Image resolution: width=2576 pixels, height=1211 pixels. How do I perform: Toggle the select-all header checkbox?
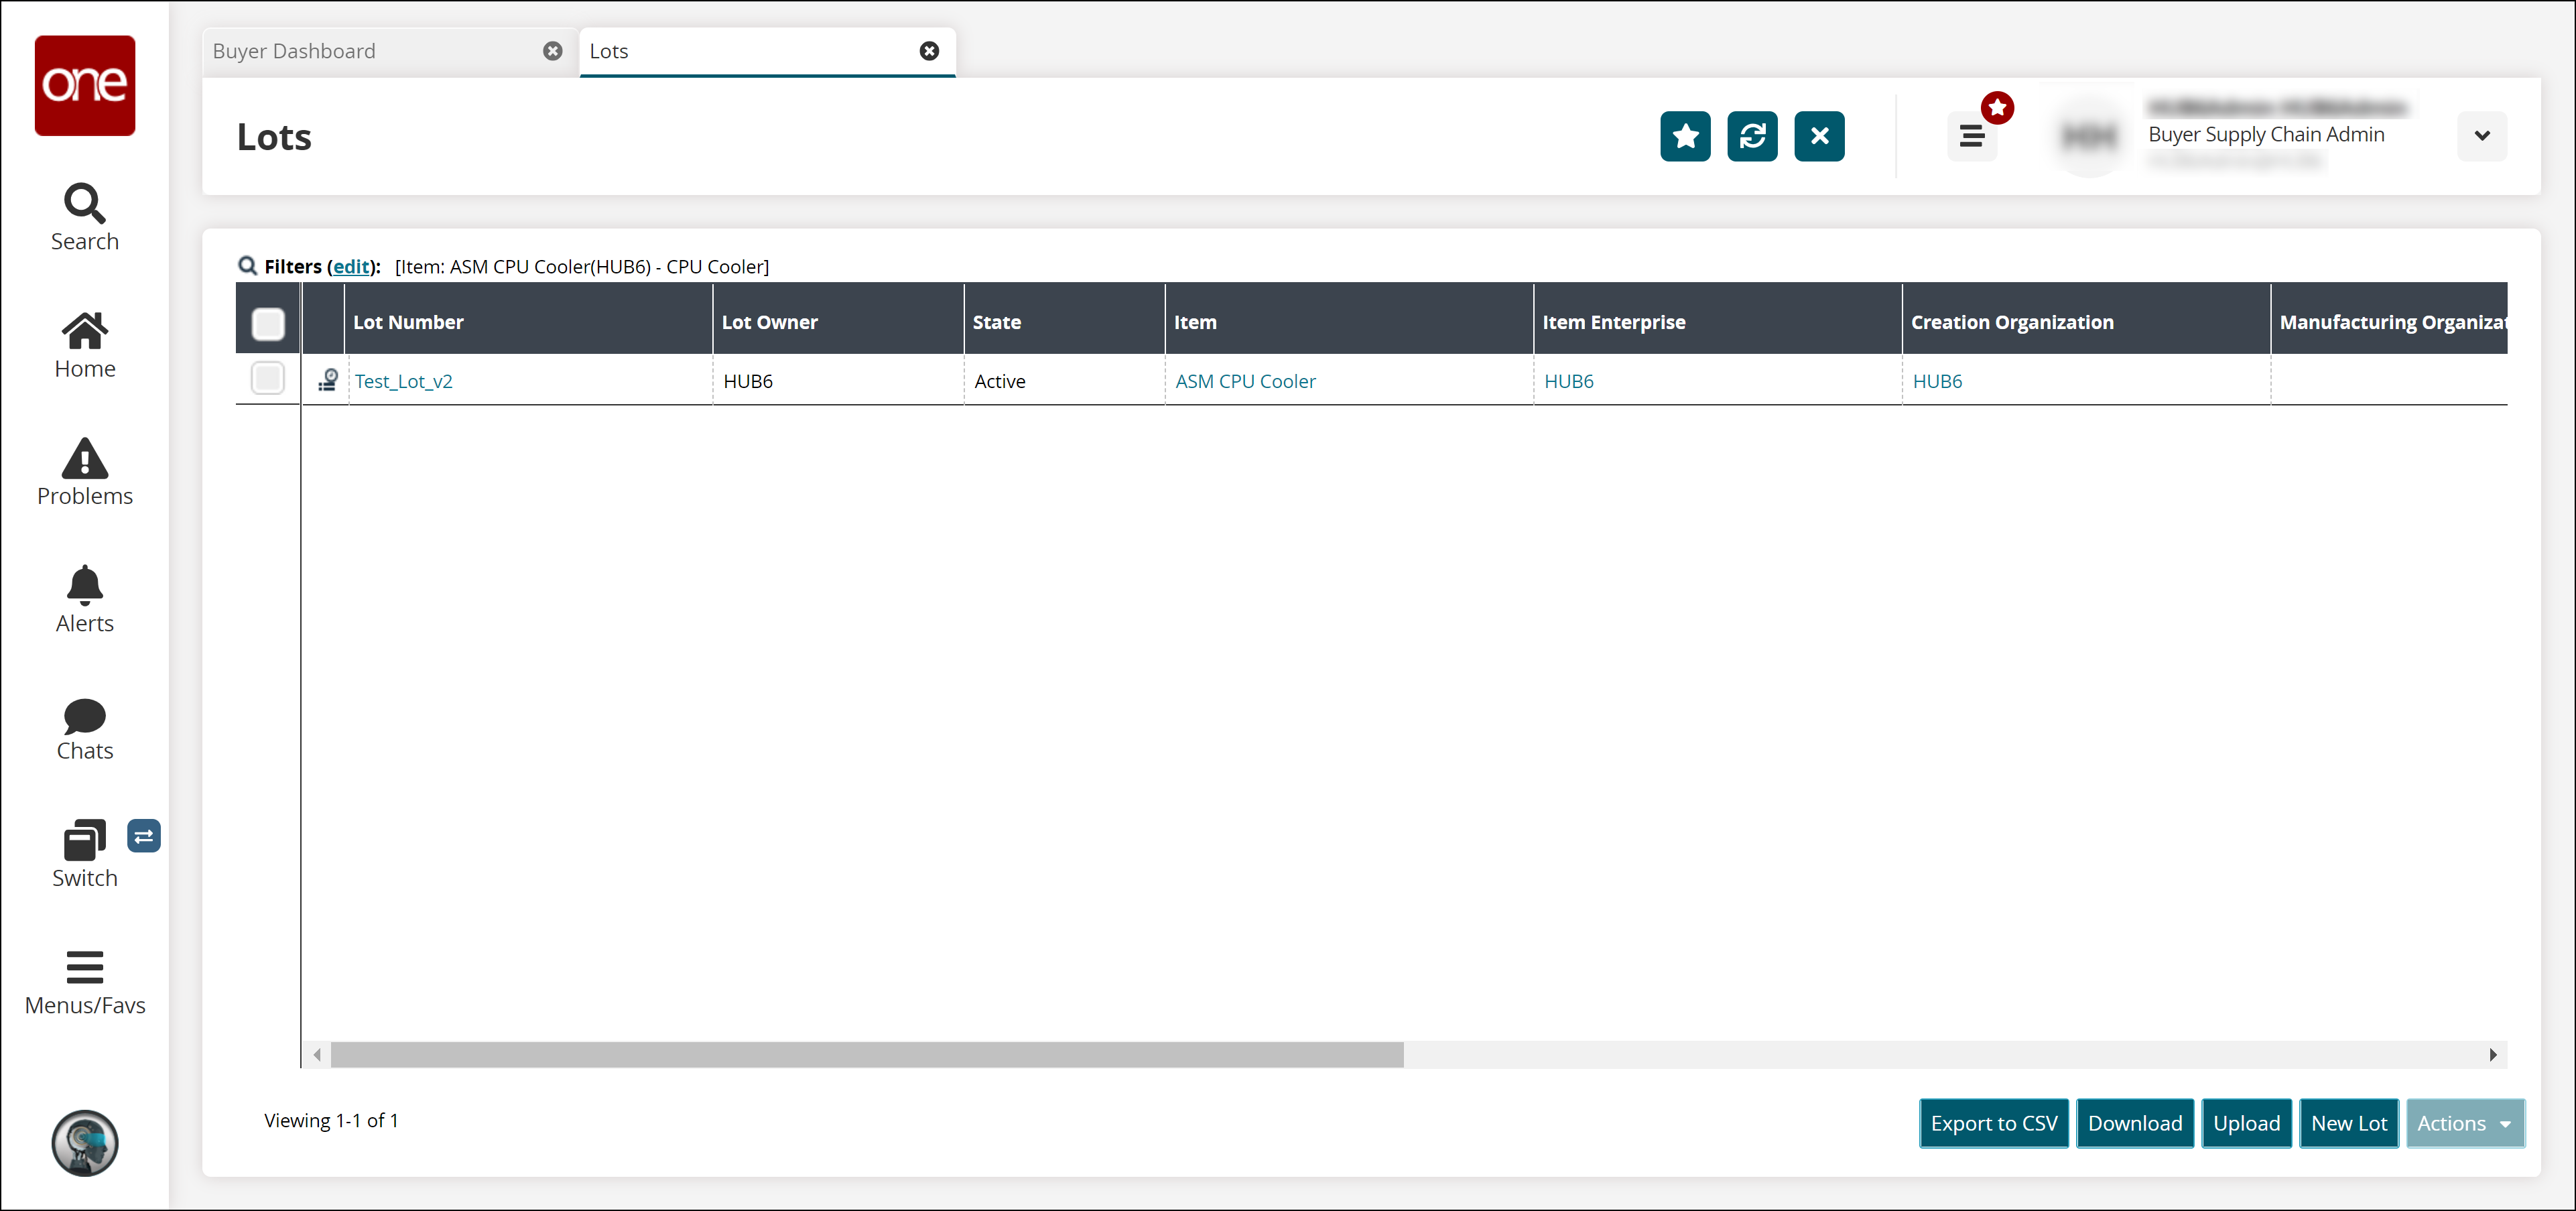coord(268,322)
